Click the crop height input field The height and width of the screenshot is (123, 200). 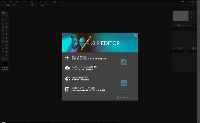[x=47, y=5]
